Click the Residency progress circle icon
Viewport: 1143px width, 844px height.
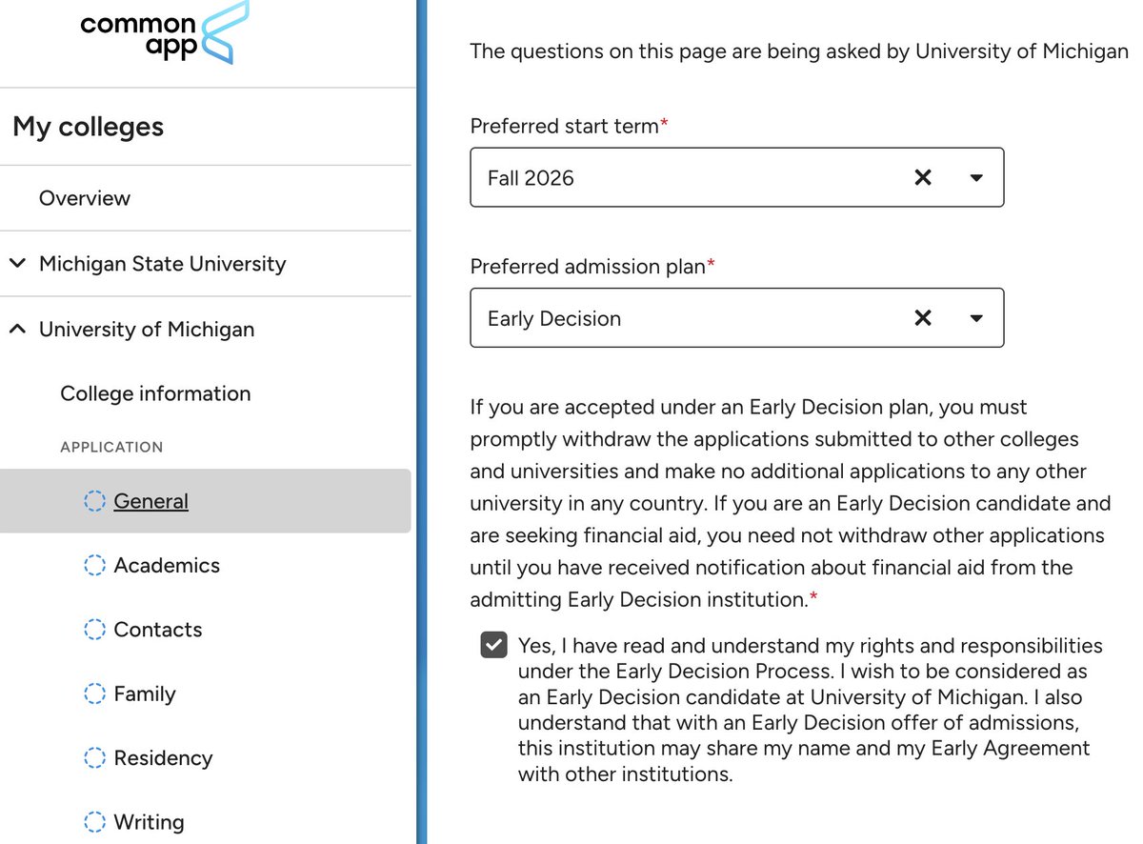tap(94, 758)
